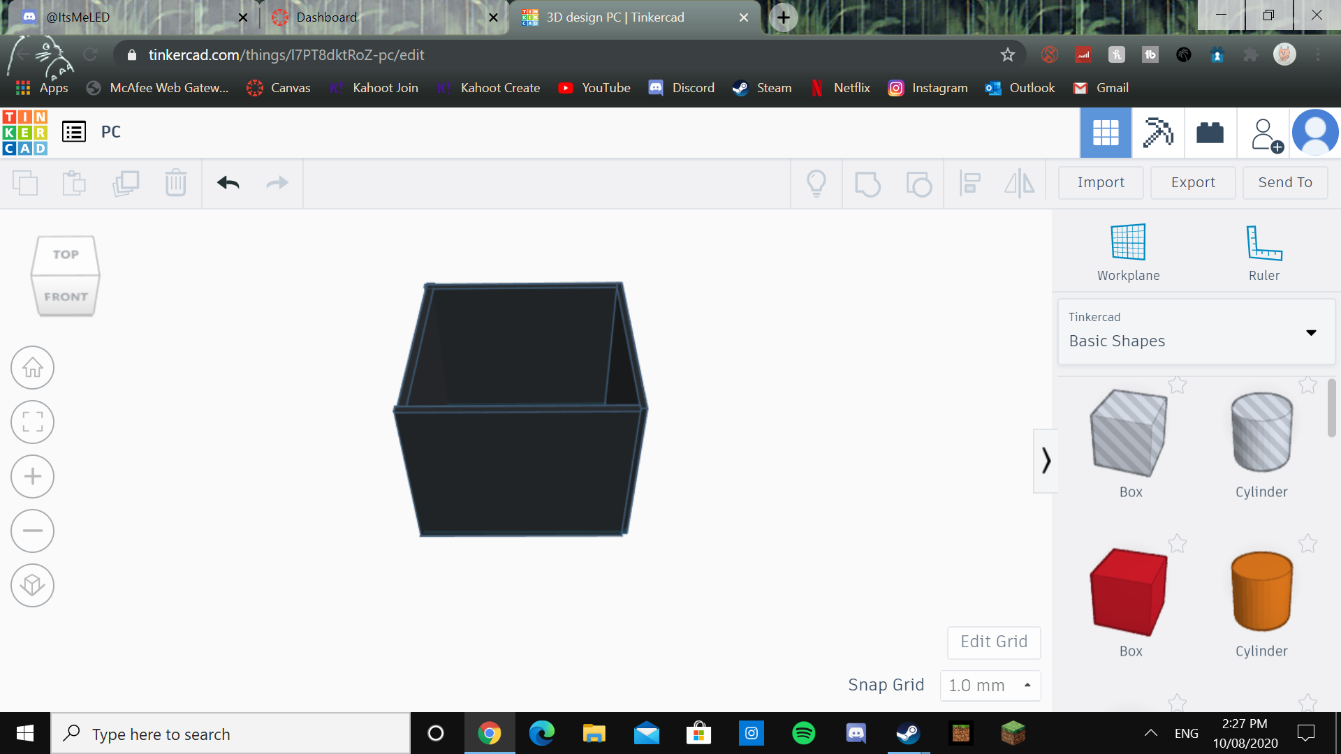Switch to Brick view using the Lego icon
1341x754 pixels.
point(1209,132)
